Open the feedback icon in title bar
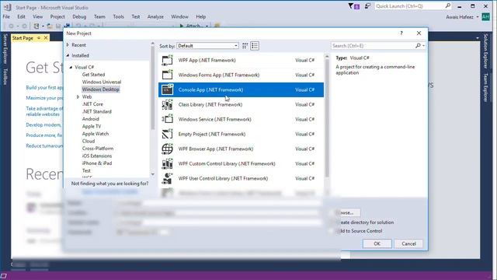Screen dimensions: 497x280 pos(367,5)
